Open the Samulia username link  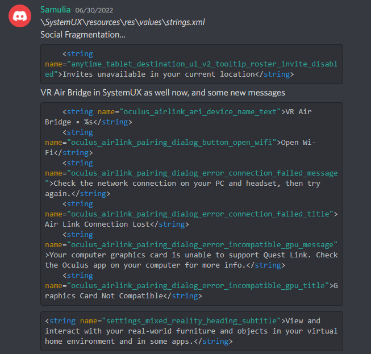pyautogui.click(x=55, y=10)
